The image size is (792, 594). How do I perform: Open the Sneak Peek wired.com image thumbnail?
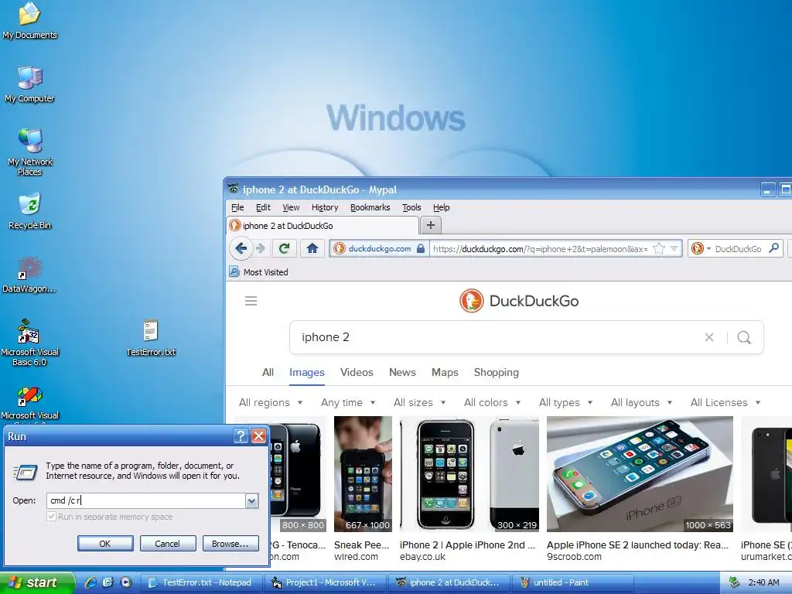pos(363,474)
